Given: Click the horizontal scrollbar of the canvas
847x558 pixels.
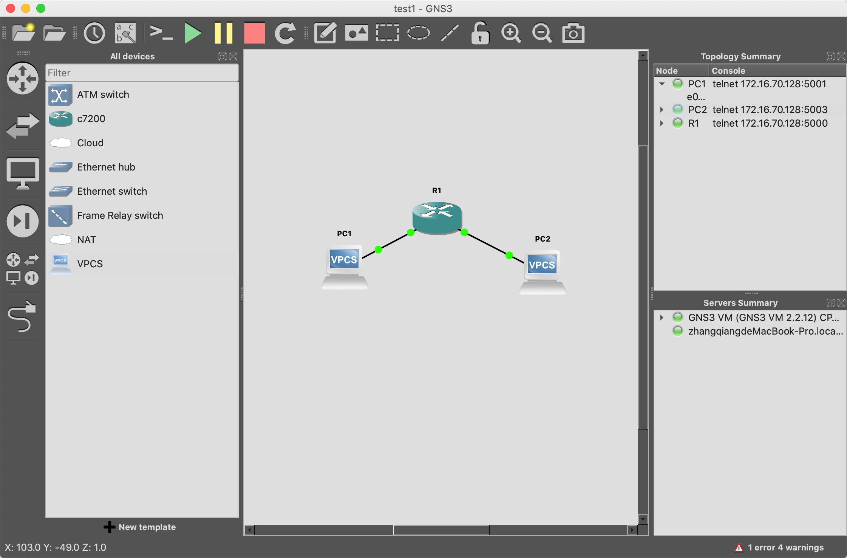Looking at the screenshot, I should 441,530.
